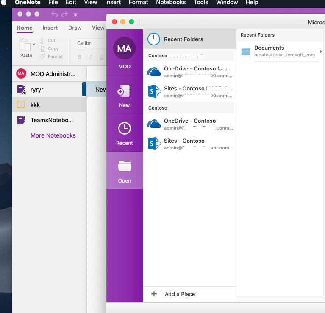Select the TeamsNotebook purple notebook icon

pyautogui.click(x=21, y=120)
